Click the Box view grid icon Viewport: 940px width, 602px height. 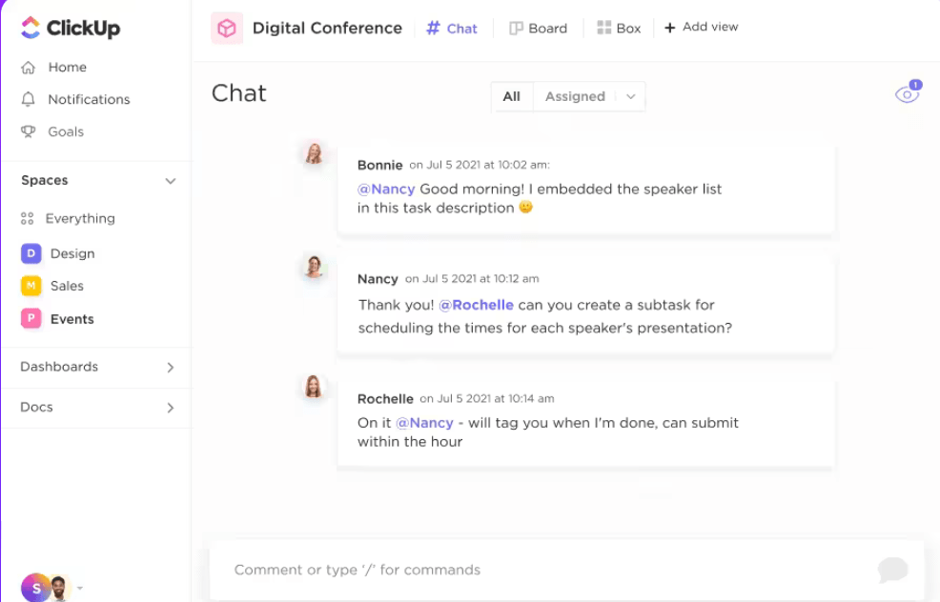click(x=603, y=28)
